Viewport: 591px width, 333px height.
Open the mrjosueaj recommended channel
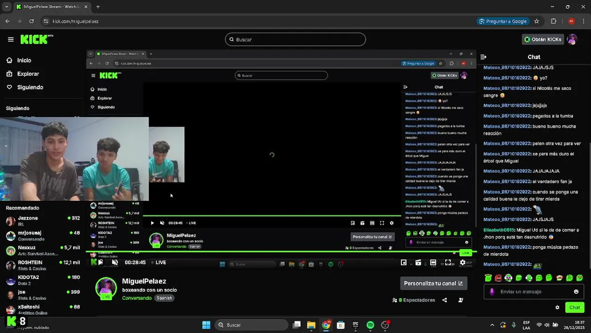click(x=43, y=235)
